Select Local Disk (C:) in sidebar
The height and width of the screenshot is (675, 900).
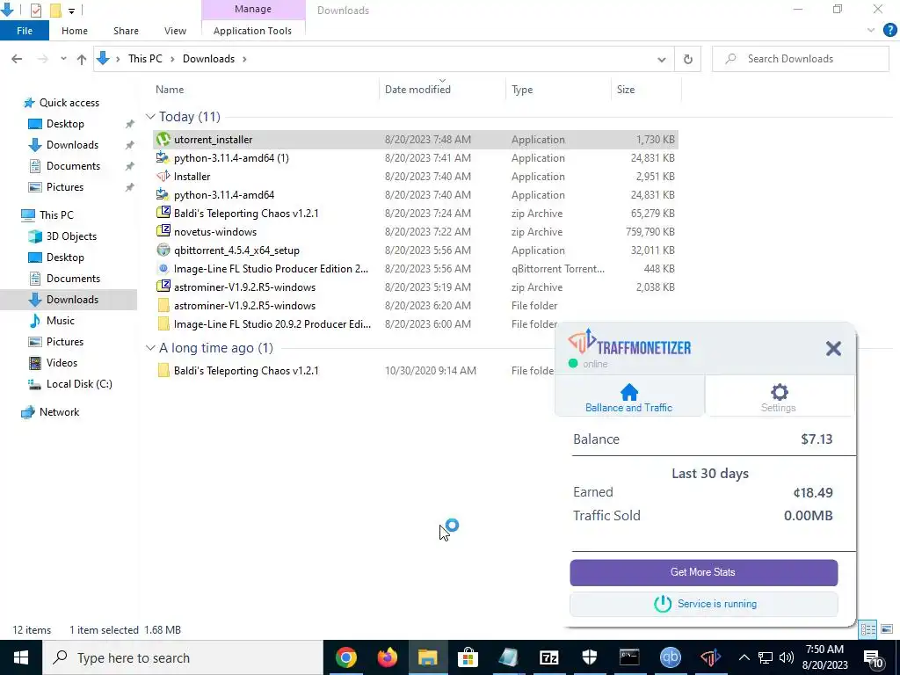pyautogui.click(x=79, y=384)
